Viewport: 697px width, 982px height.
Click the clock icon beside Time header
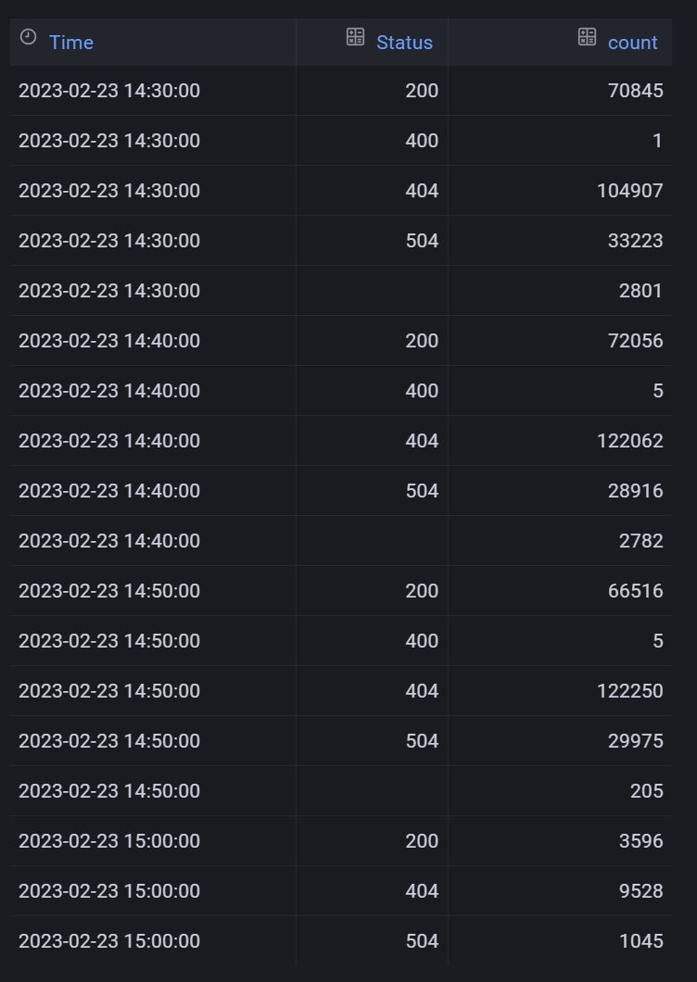[x=28, y=37]
